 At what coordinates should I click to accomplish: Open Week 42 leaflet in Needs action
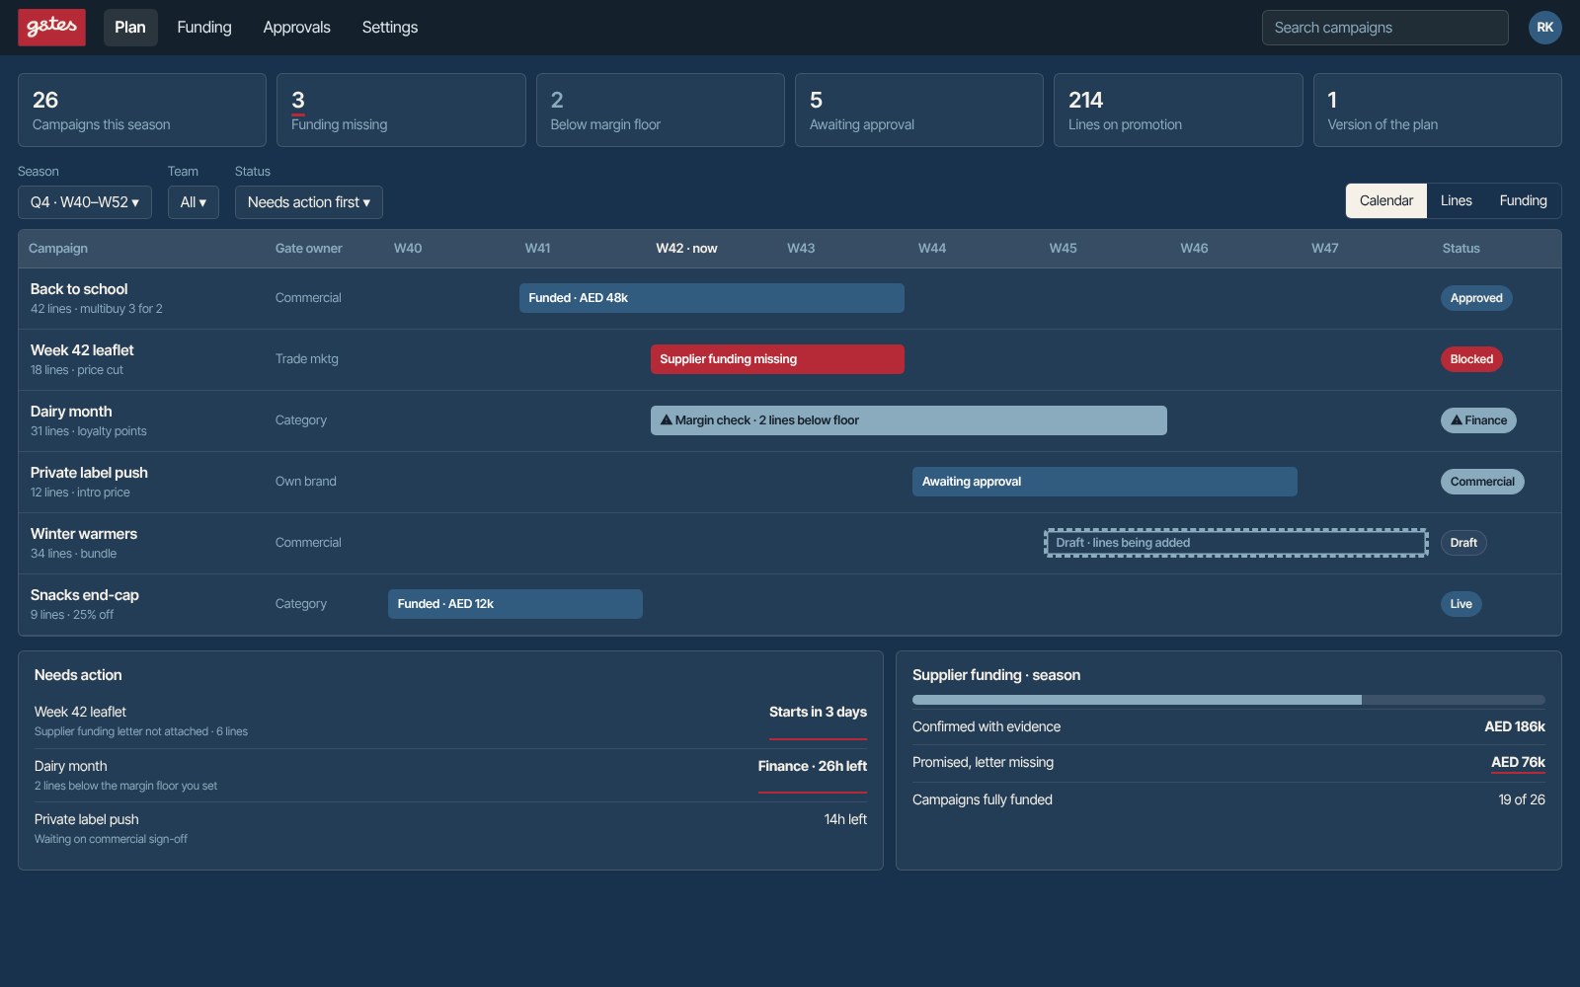tap(450, 721)
